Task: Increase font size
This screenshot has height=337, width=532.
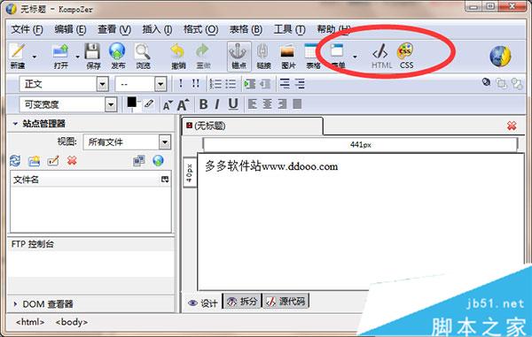Action: 183,105
